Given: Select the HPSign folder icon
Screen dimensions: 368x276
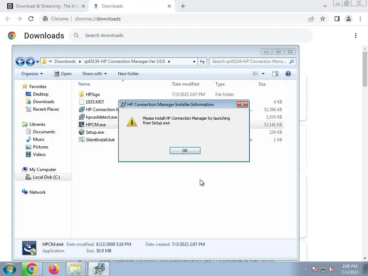Looking at the screenshot, I should 82,95.
